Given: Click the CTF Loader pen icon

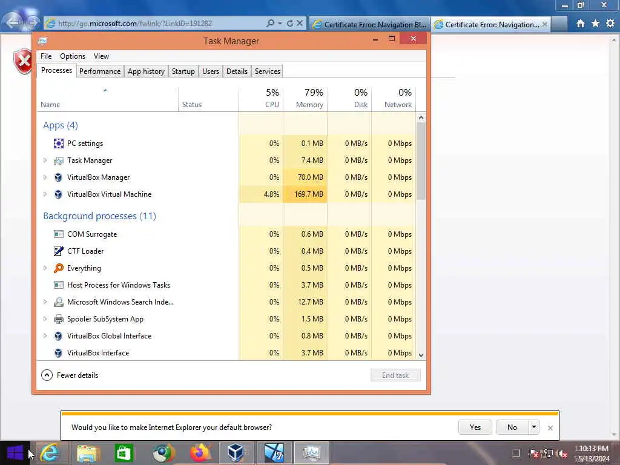Looking at the screenshot, I should [x=59, y=251].
